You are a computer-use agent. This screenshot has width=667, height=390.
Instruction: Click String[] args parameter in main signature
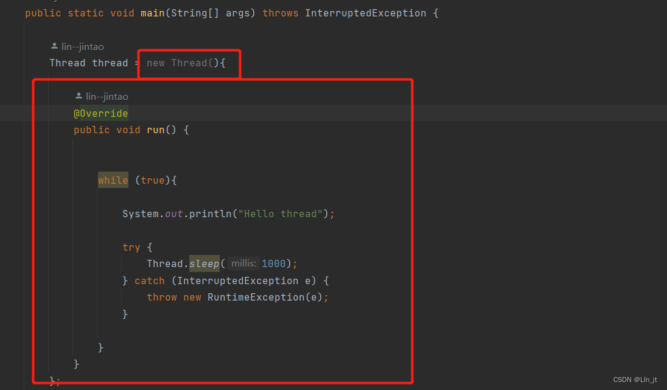(210, 13)
